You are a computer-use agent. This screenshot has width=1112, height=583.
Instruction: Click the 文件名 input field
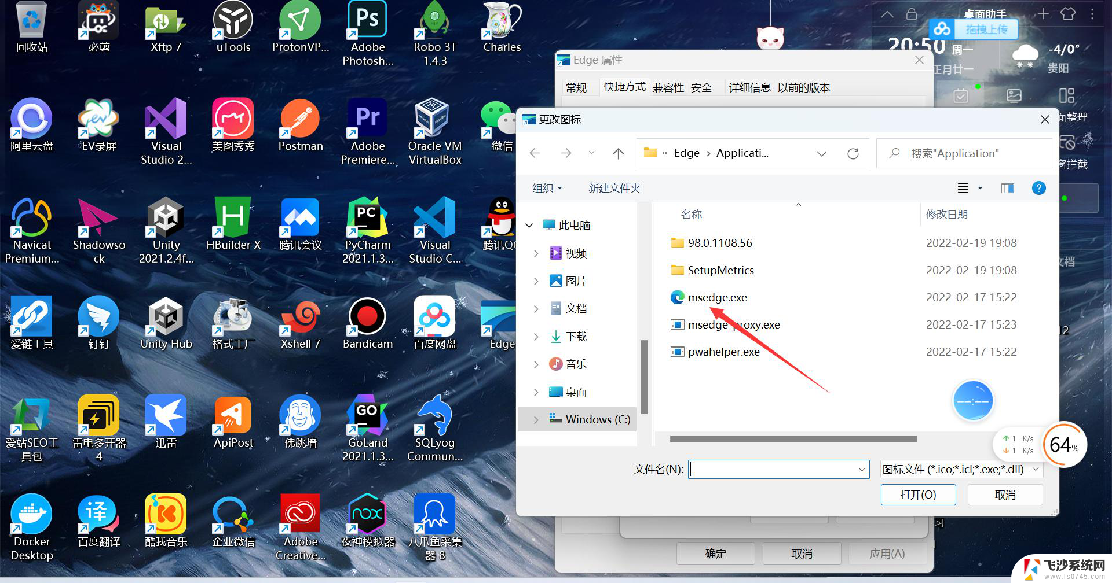(x=773, y=470)
